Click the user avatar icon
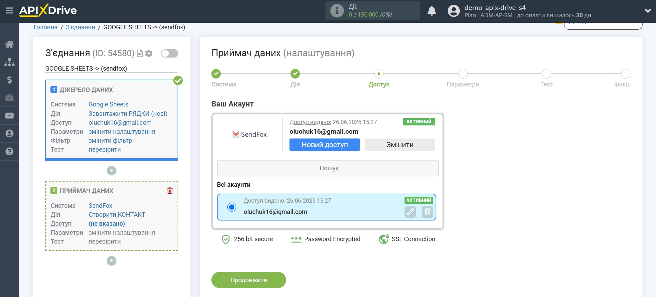 [x=454, y=11]
